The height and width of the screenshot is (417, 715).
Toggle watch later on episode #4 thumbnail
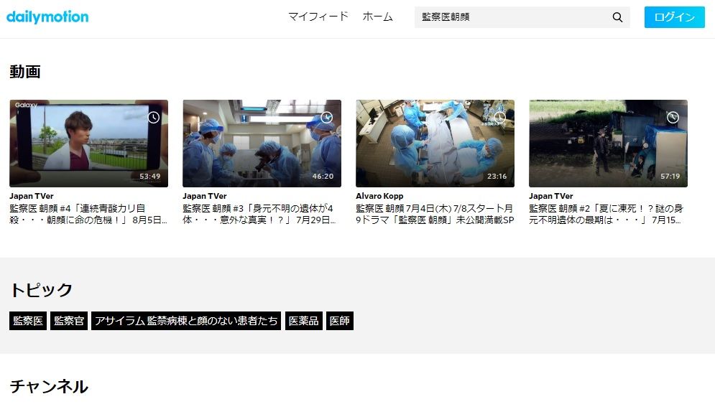click(154, 117)
